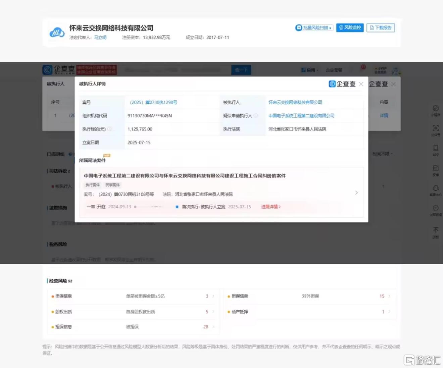Expand the judicial case card chevron

click(356, 193)
